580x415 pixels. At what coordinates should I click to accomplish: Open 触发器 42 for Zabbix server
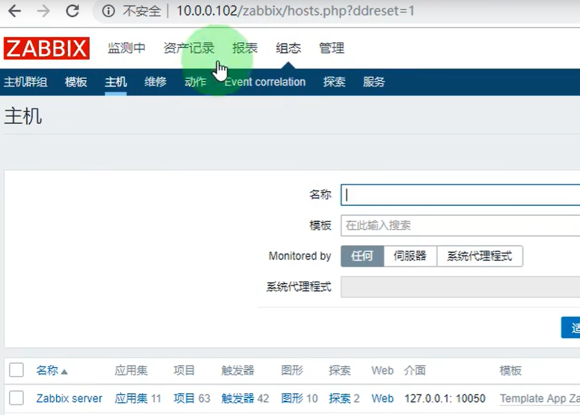click(x=243, y=398)
